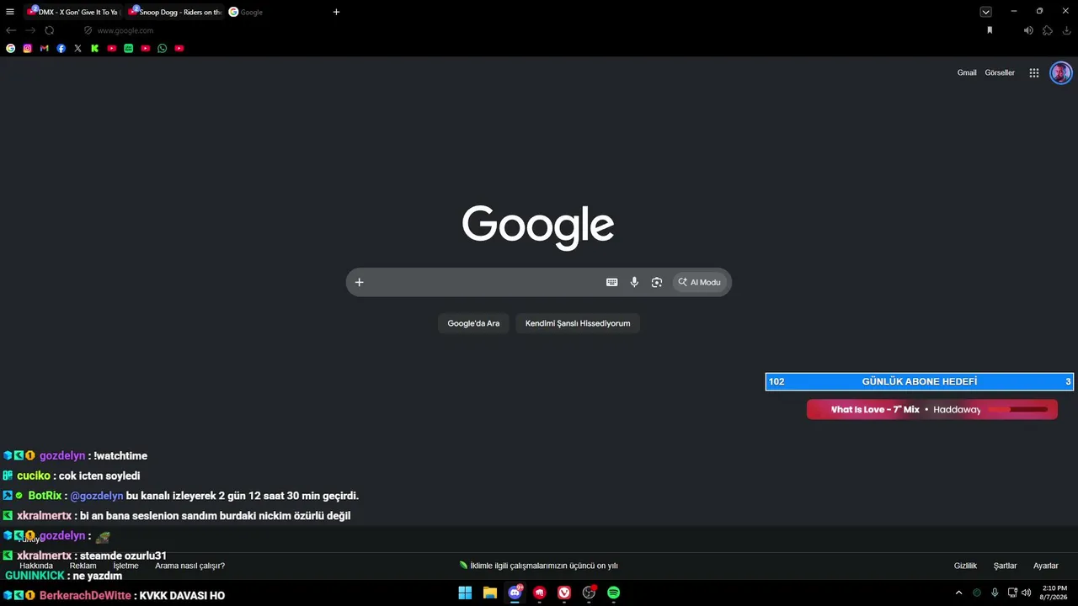
Task: Open the taskbar clock showing 2:10 PM
Action: (1054, 593)
